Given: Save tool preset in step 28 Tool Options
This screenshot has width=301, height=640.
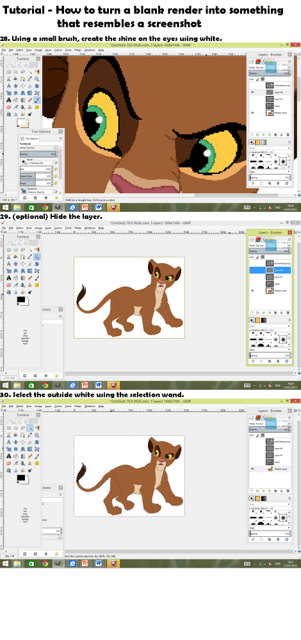Looking at the screenshot, I should 25,198.
